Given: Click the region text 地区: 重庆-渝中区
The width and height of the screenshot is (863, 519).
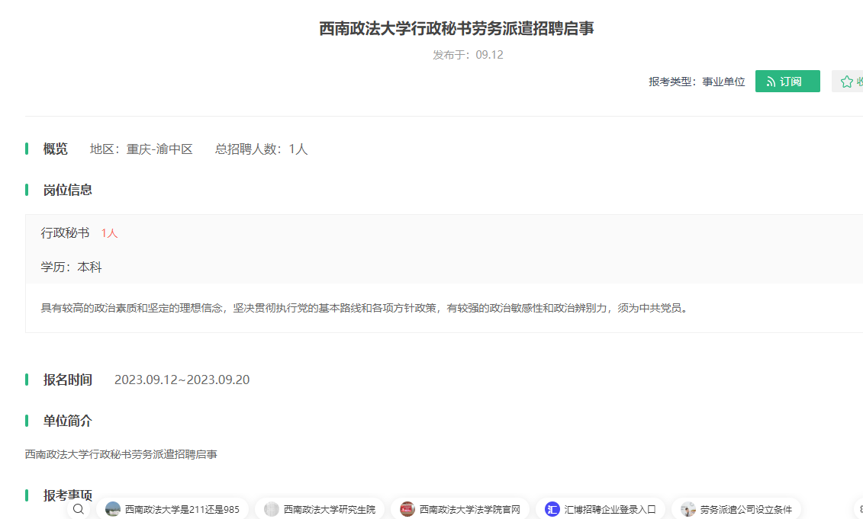Looking at the screenshot, I should tap(141, 149).
